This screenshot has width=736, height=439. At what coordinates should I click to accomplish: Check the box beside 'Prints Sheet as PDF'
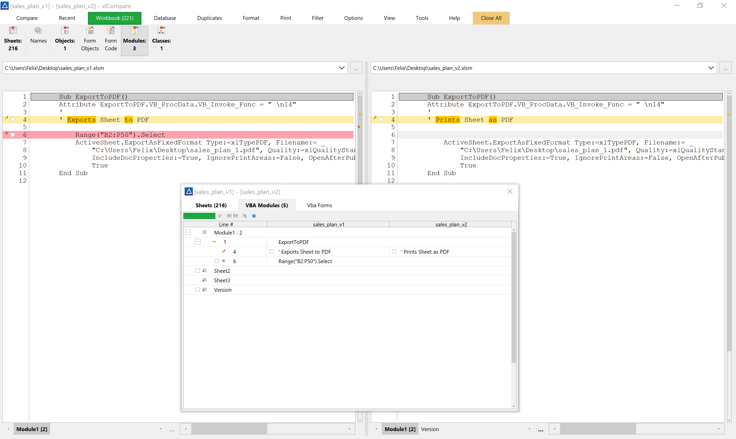tap(394, 251)
